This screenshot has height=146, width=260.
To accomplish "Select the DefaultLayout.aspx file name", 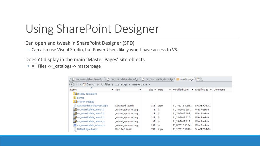I will click(87, 129).
